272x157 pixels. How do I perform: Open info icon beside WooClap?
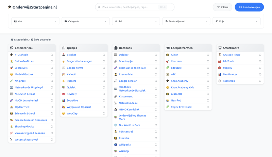[x=104, y=114]
